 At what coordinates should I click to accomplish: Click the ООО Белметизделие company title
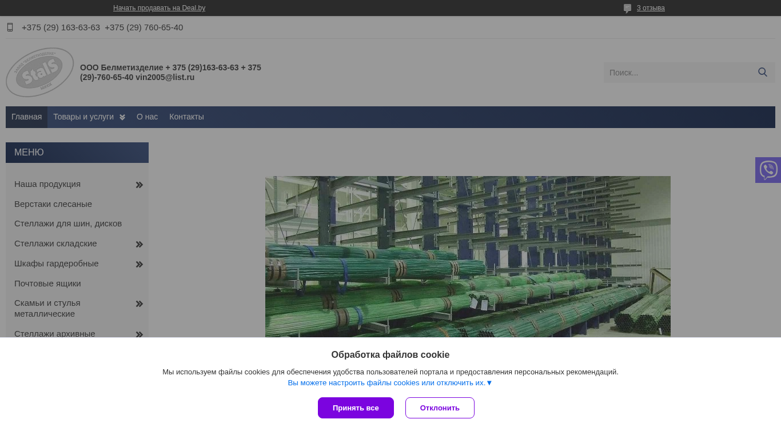pyautogui.click(x=170, y=73)
